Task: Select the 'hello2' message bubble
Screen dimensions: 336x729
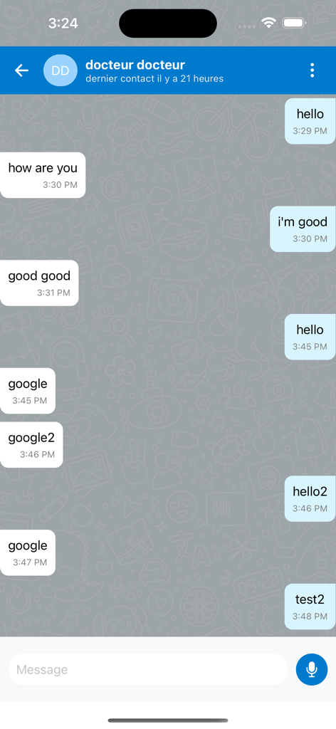Action: [310, 499]
